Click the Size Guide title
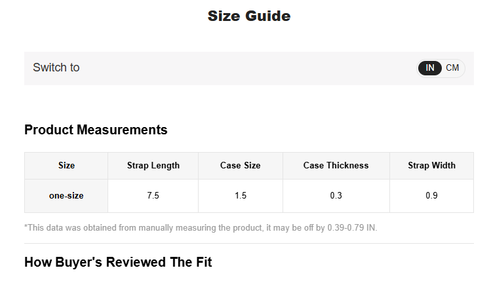 [x=249, y=16]
